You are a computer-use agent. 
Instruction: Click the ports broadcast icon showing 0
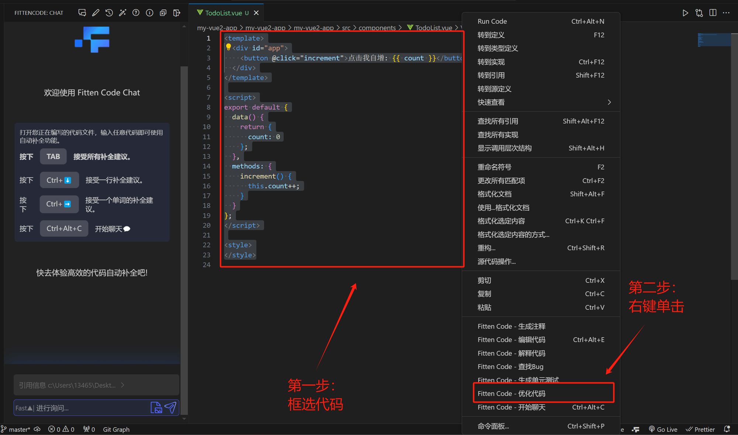pos(89,429)
